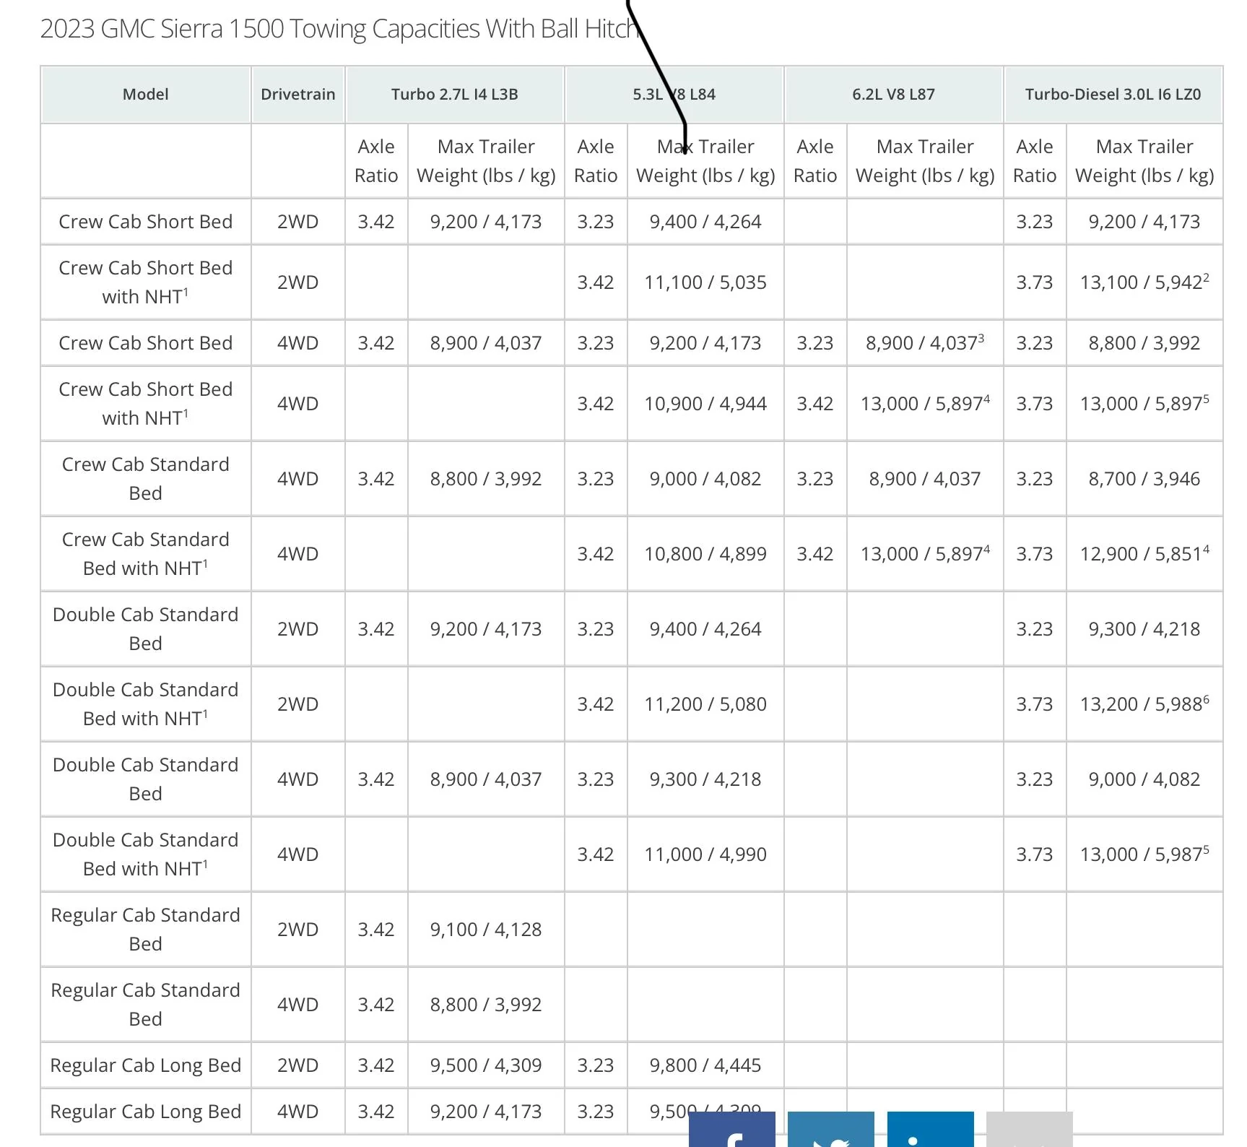Click the 11,100 / 5,035 trailer weight cell
Viewport: 1247px width, 1147px height.
(705, 282)
